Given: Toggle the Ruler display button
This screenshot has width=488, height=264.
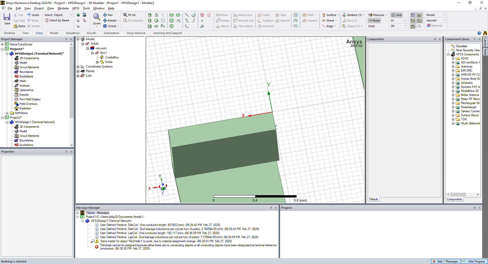Looking at the screenshot, I should pos(374,21).
